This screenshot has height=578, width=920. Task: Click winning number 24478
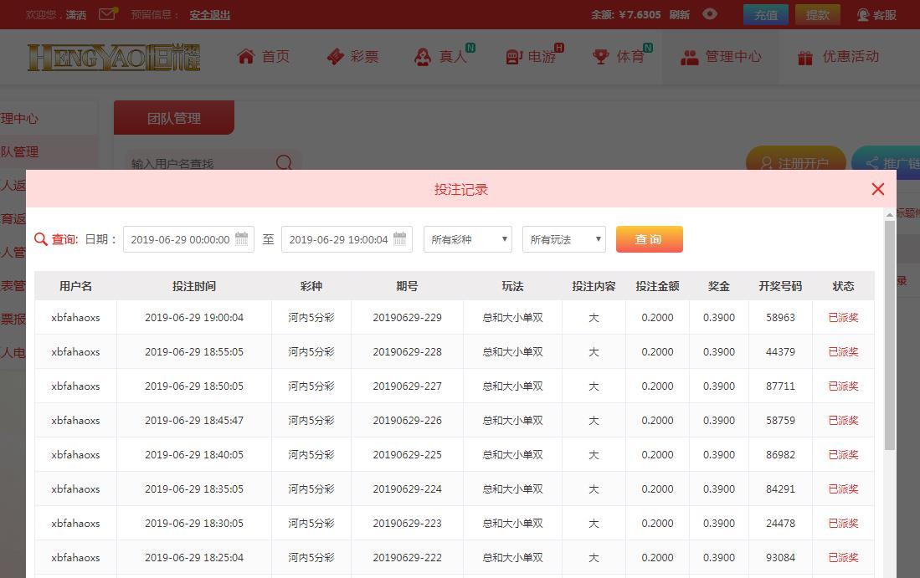coord(780,524)
